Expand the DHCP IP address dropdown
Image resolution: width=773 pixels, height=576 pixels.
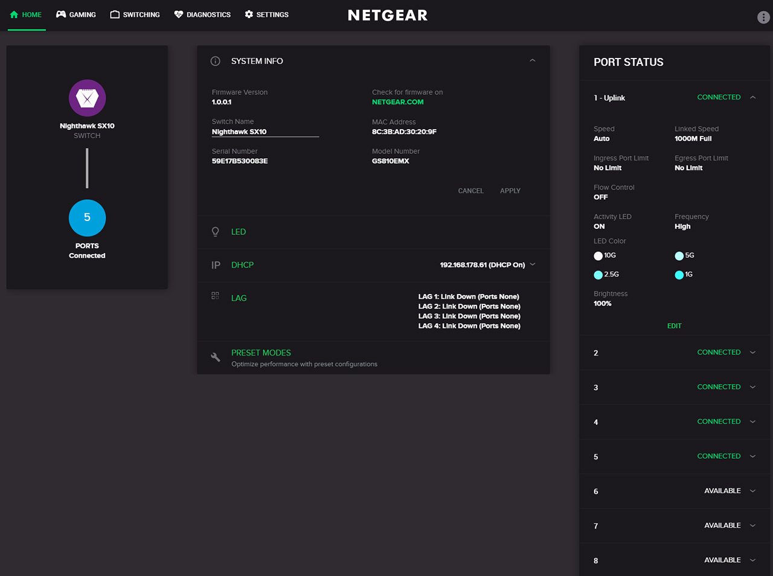[533, 264]
